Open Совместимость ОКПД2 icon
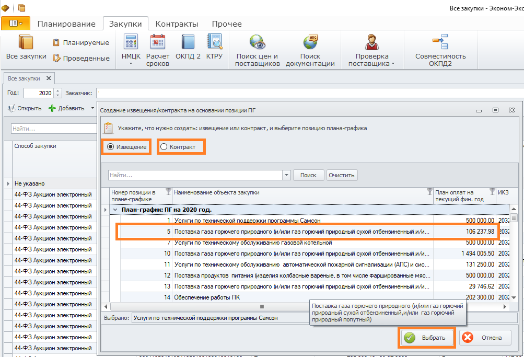 tap(440, 42)
